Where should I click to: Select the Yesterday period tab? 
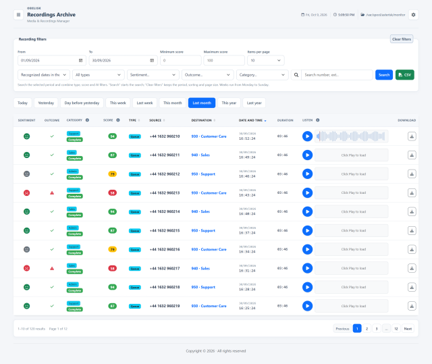pyautogui.click(x=46, y=103)
